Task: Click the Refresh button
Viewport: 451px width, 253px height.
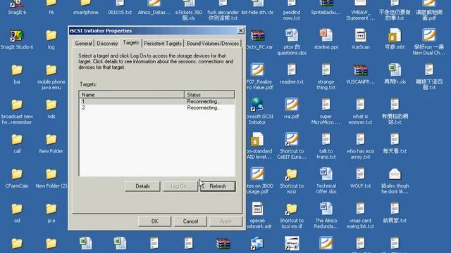Action: (218, 186)
